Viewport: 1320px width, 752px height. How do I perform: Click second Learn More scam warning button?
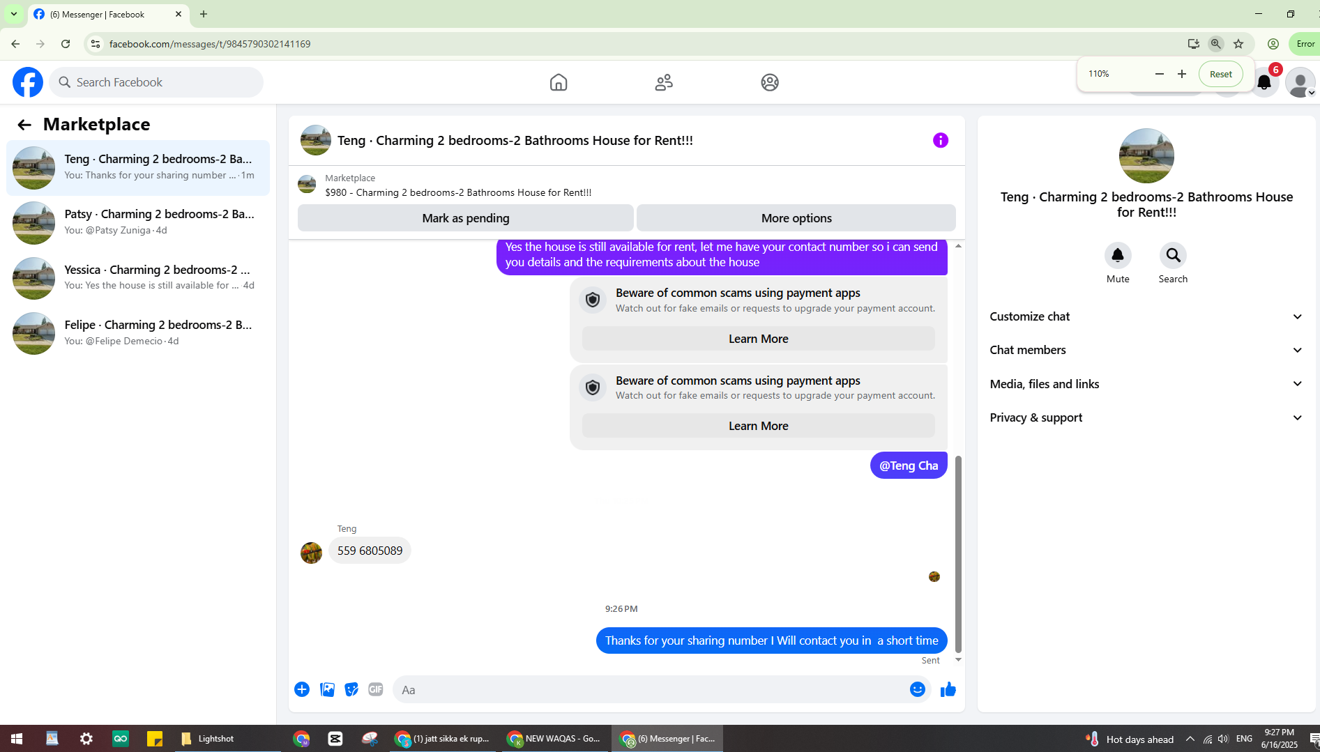(759, 426)
